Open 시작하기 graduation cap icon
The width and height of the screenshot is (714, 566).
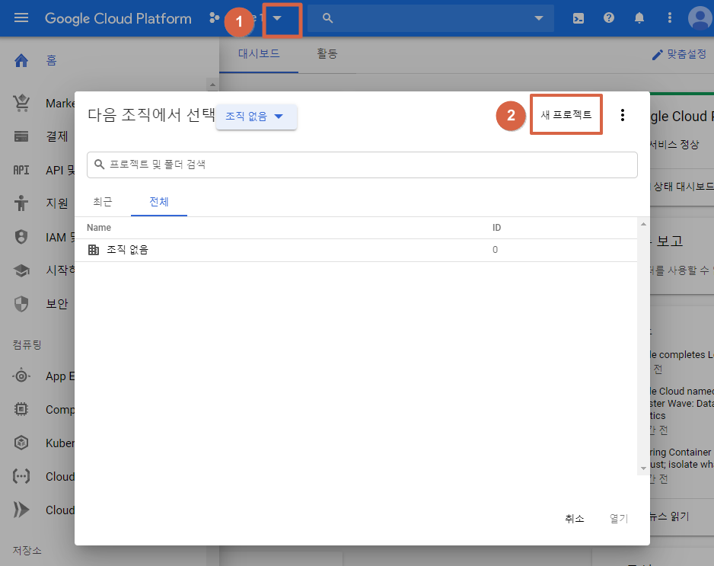pos(21,270)
